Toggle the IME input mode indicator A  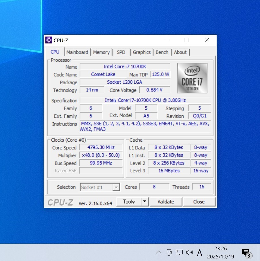point(200,253)
